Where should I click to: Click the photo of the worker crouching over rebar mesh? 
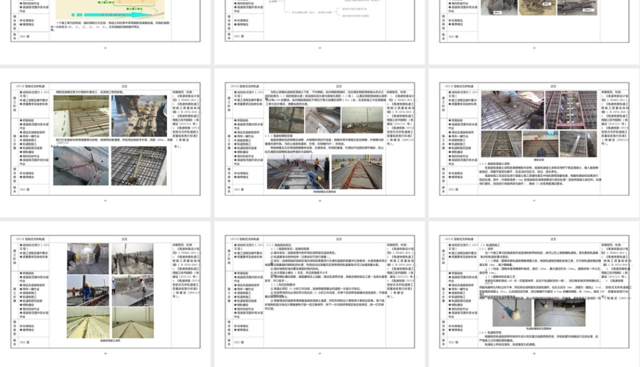[512, 110]
